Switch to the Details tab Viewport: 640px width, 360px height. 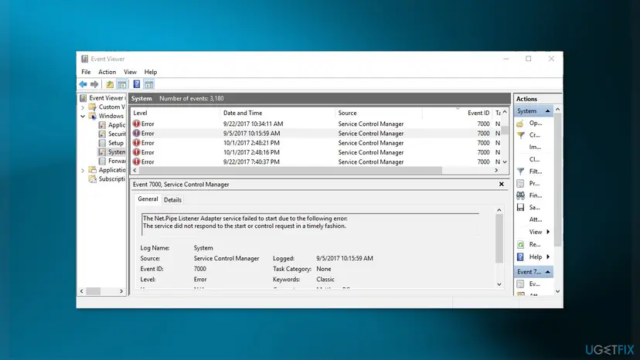172,199
